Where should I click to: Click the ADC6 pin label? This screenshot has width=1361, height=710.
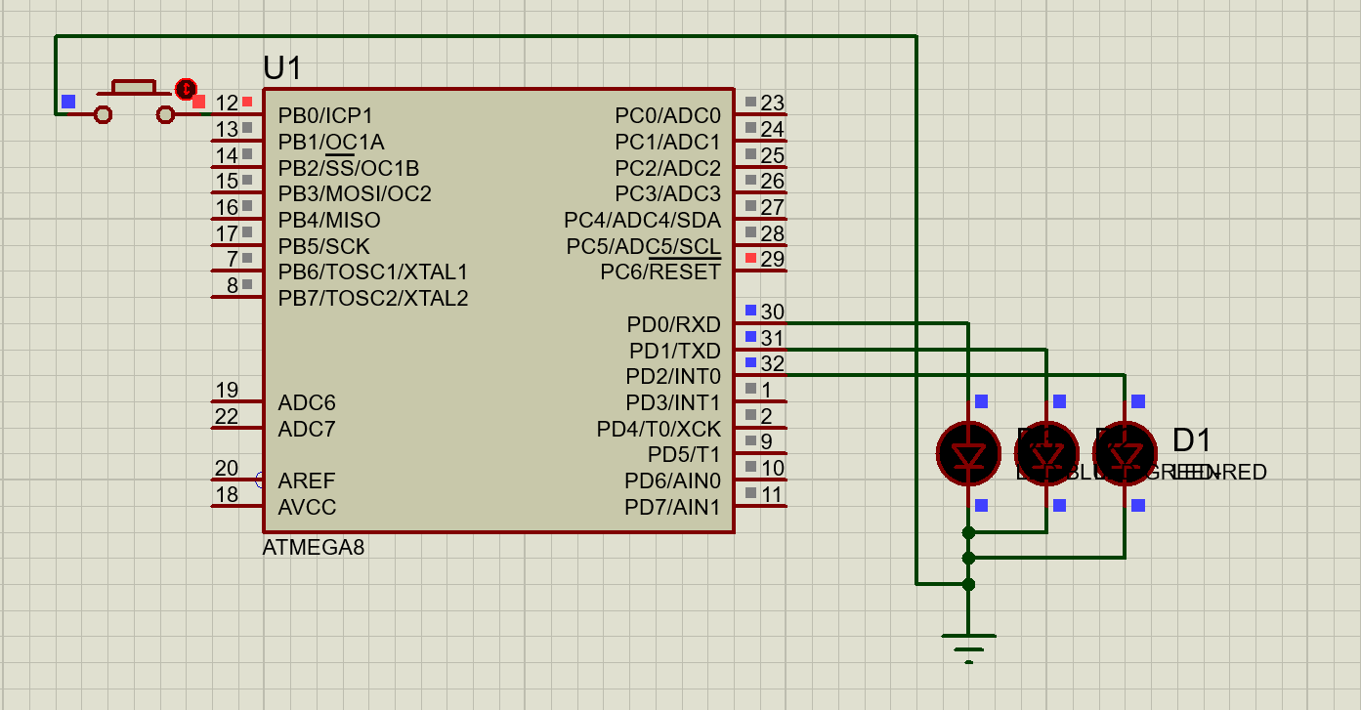307,402
